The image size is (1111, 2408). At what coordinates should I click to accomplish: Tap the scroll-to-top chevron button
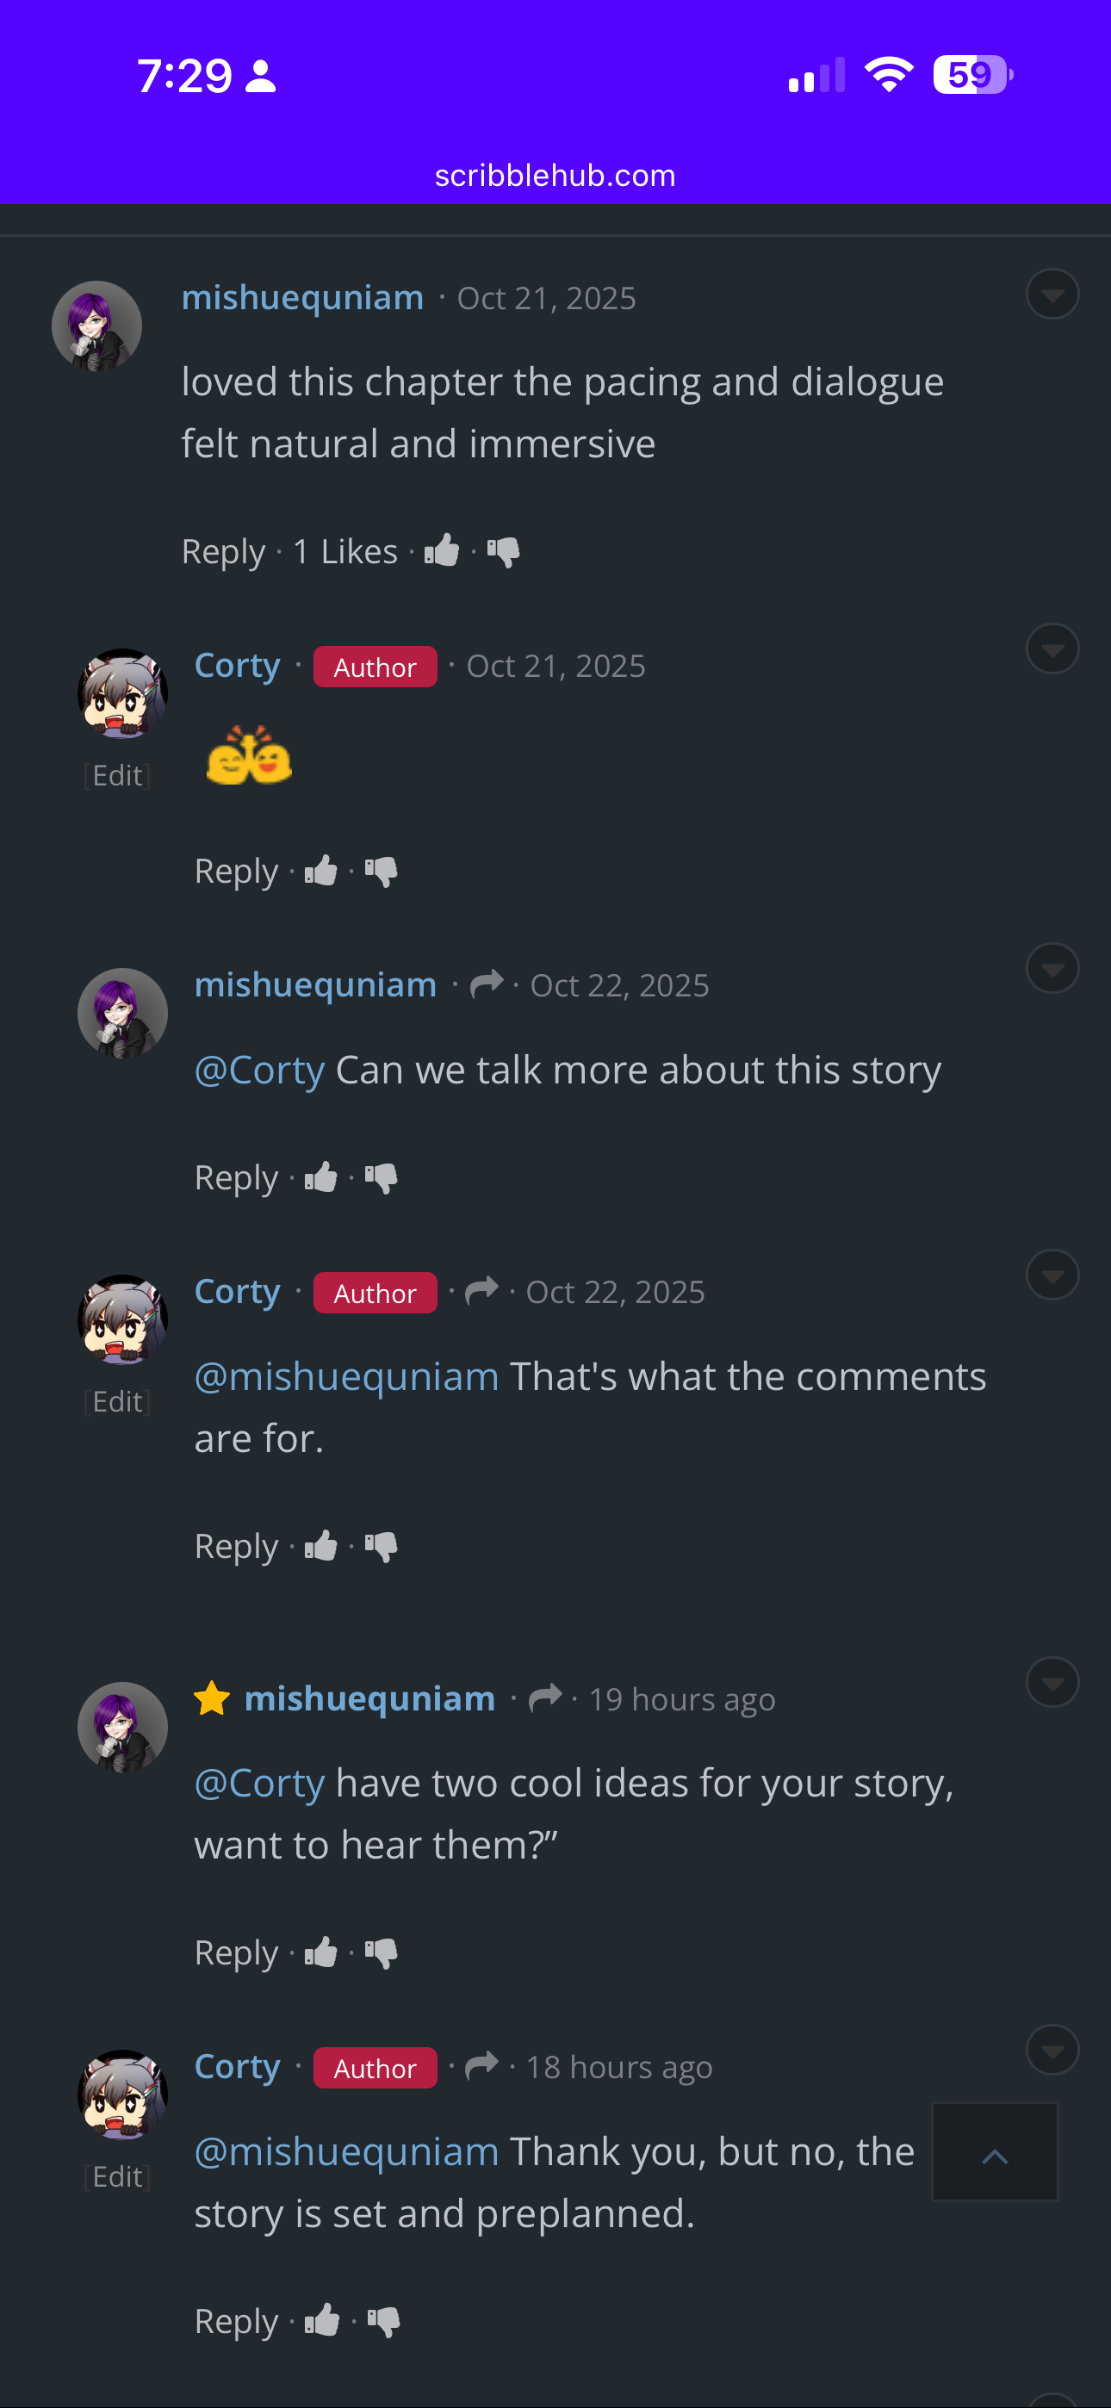point(994,2151)
